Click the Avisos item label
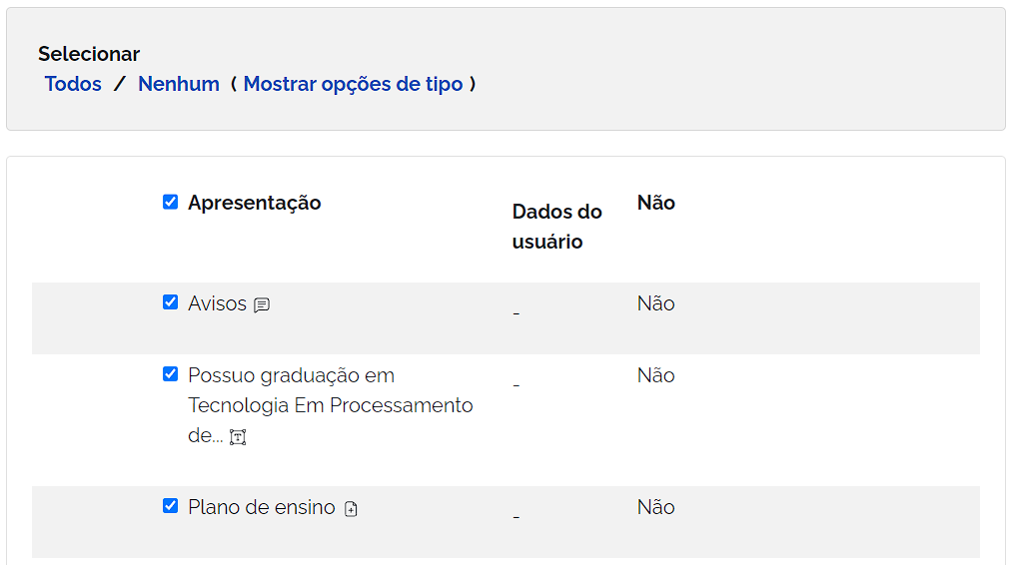This screenshot has width=1020, height=565. pyautogui.click(x=217, y=303)
